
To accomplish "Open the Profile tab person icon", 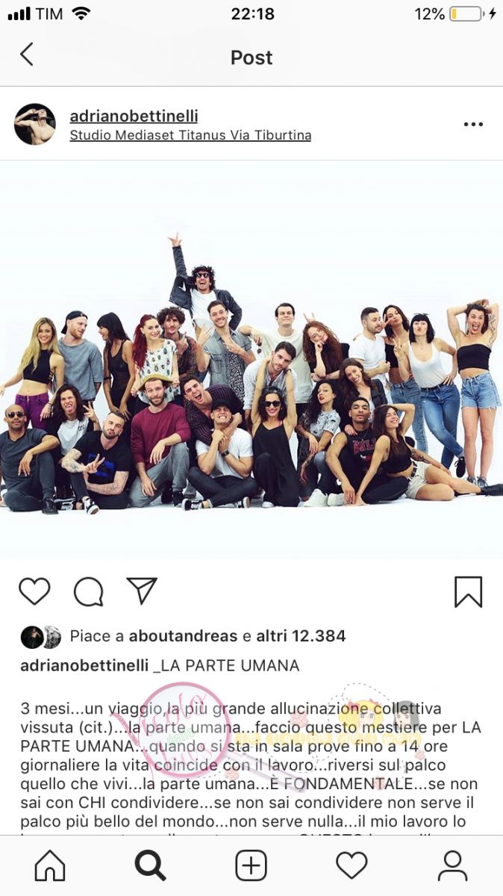I will pyautogui.click(x=452, y=865).
